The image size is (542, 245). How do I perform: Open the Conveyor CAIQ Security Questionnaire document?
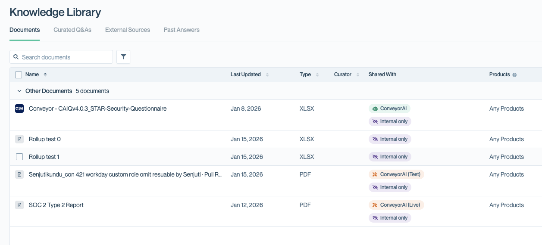[97, 109]
